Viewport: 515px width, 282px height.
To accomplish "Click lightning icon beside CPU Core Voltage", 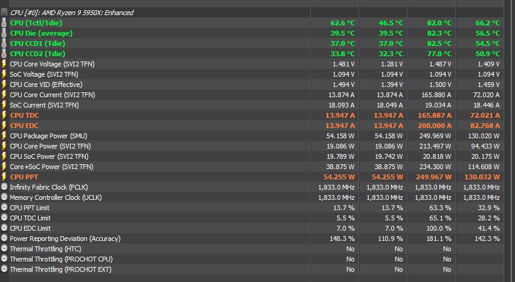I will (4, 64).
